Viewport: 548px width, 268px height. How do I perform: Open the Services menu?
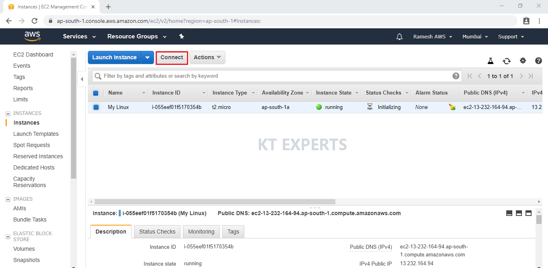click(79, 36)
